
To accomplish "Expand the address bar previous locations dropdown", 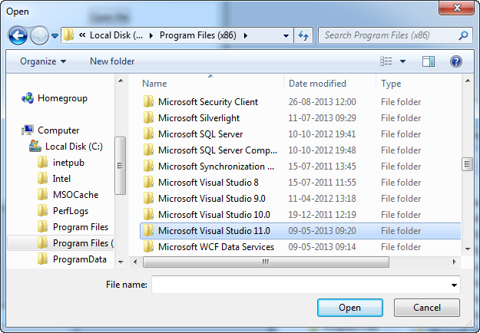I will (x=286, y=35).
